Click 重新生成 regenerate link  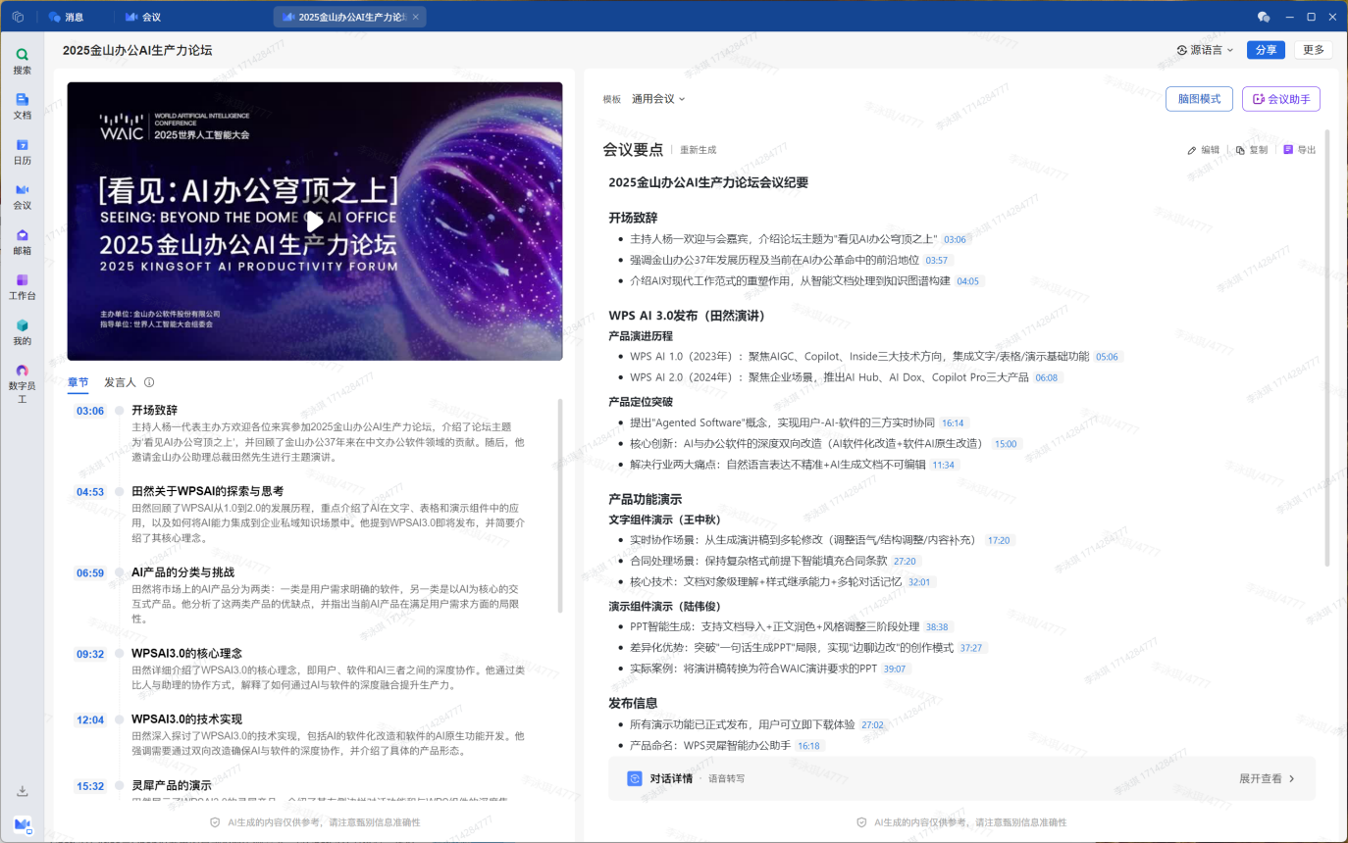pyautogui.click(x=699, y=150)
